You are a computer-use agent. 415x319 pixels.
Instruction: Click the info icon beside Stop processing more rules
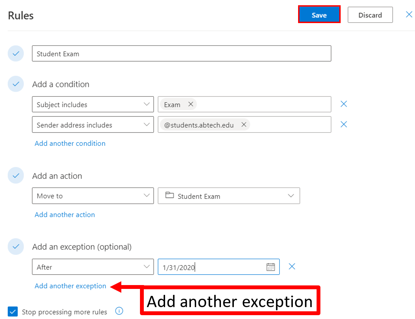click(119, 311)
